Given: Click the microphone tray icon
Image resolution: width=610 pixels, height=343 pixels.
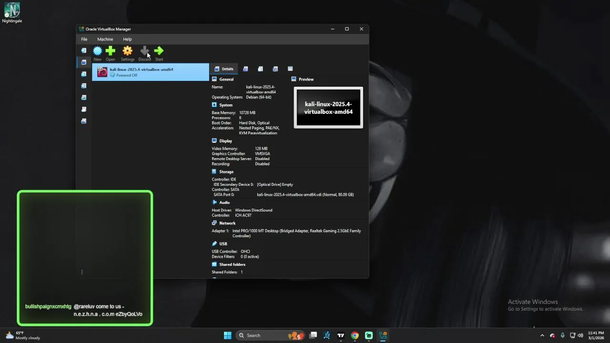Looking at the screenshot, I should 563,335.
